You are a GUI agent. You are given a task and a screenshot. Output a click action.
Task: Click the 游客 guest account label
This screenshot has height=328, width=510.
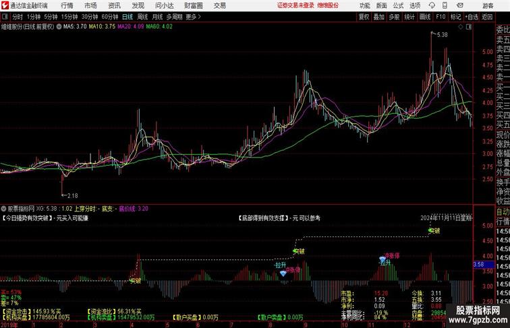click(488, 5)
